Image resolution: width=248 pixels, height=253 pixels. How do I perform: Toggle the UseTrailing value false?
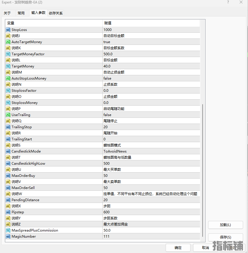tap(151, 115)
